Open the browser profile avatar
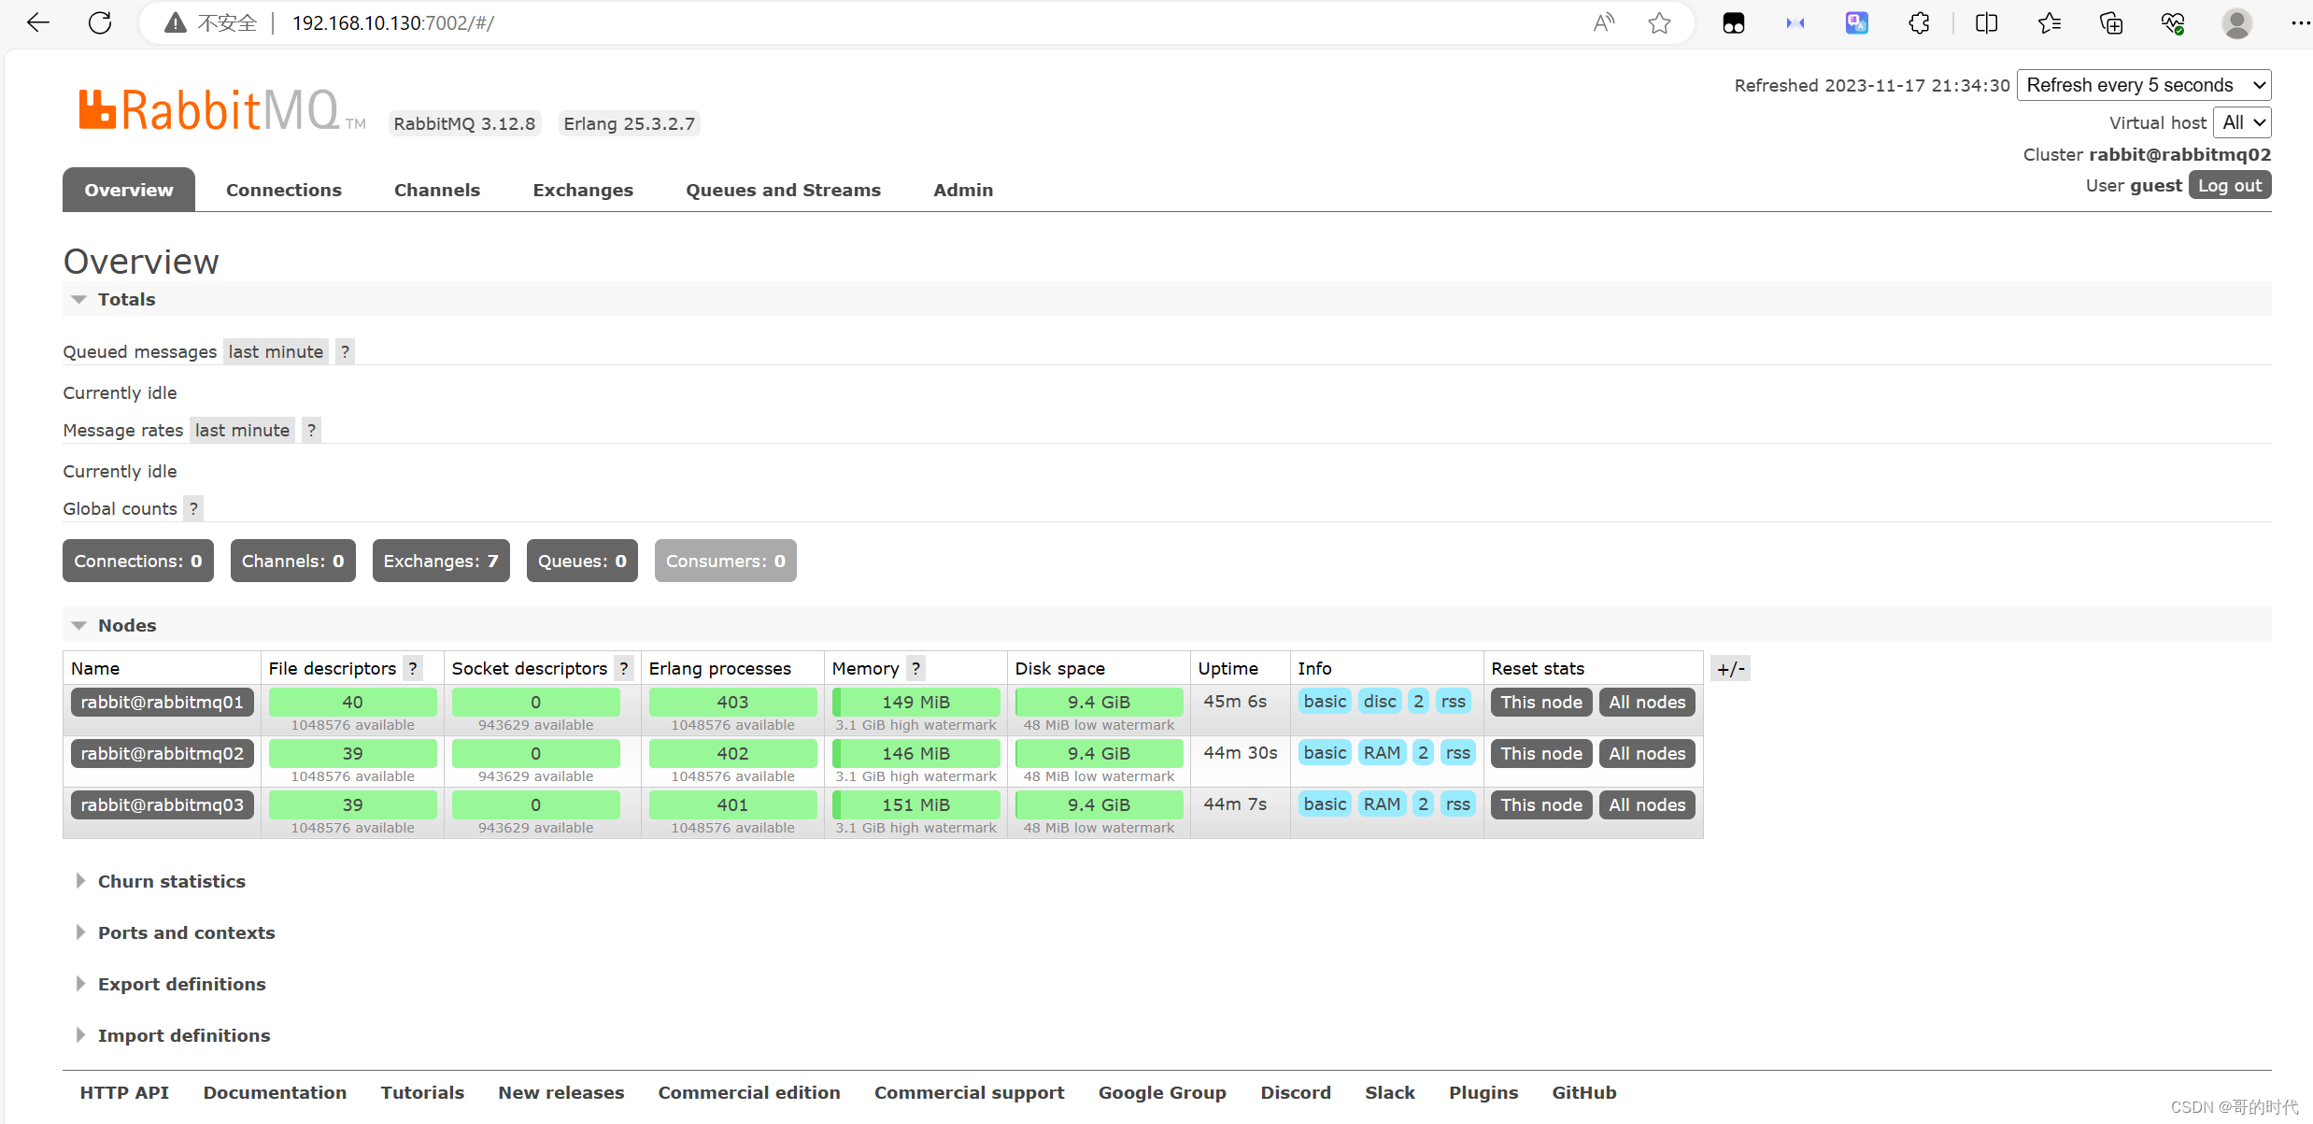 coord(2236,22)
